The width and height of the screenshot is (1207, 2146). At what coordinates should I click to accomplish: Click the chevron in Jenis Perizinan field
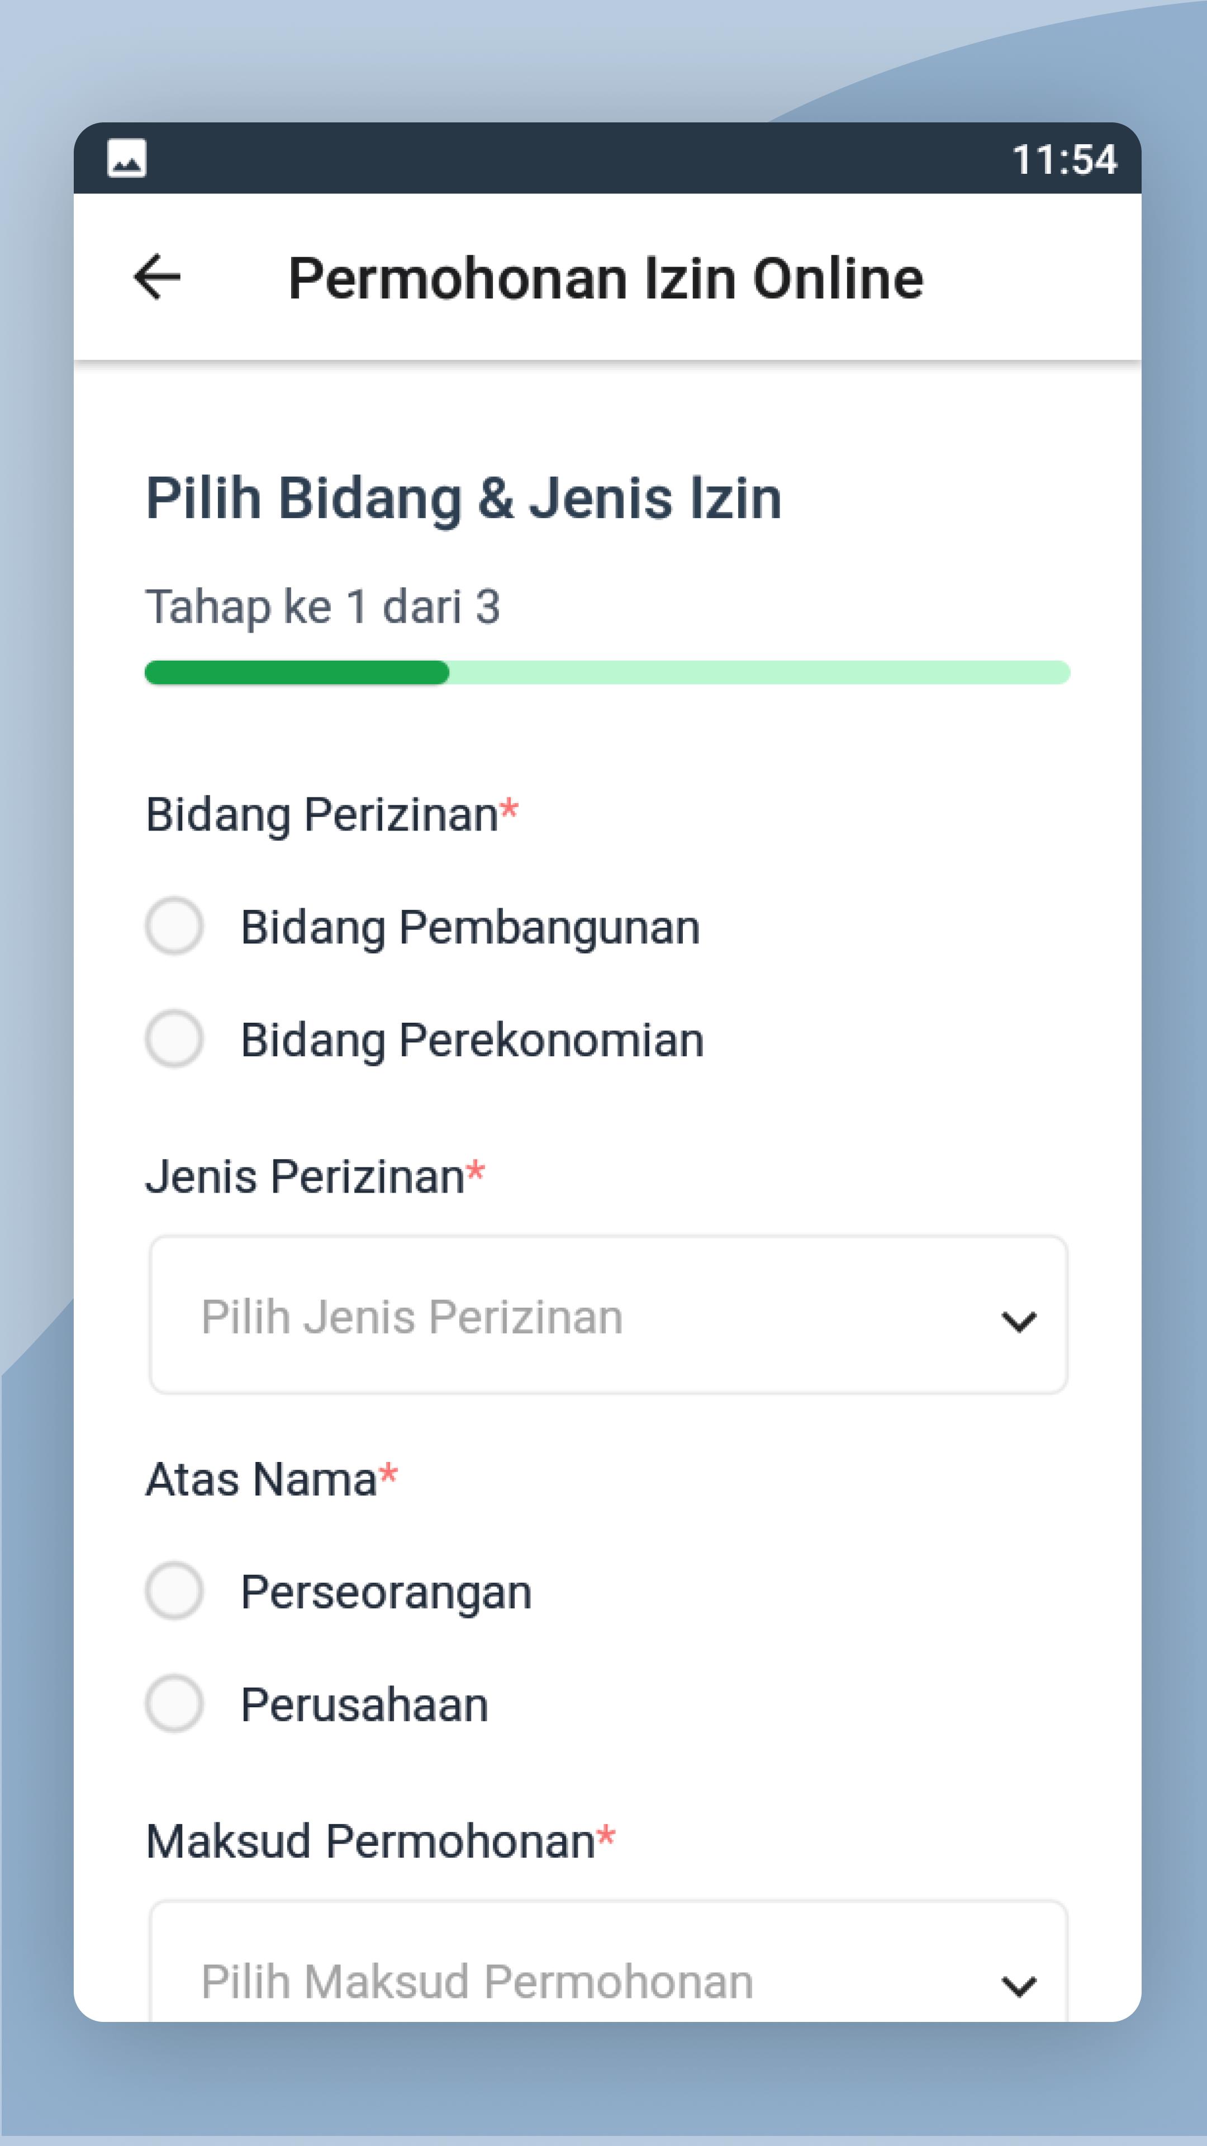[1019, 1321]
